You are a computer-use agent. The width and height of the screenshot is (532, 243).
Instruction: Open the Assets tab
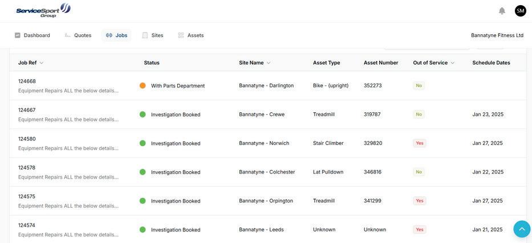click(x=190, y=35)
